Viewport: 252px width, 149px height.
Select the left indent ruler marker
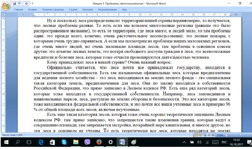tap(33, 16)
